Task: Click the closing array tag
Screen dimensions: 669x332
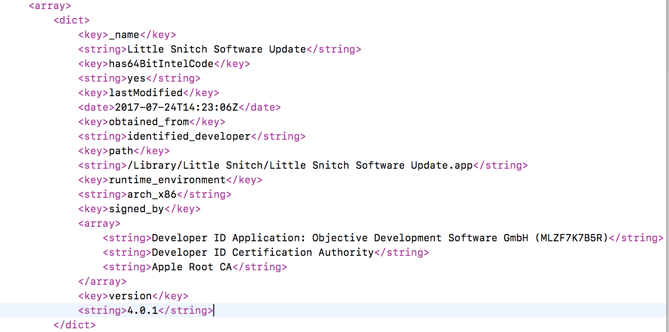Action: coord(102,282)
